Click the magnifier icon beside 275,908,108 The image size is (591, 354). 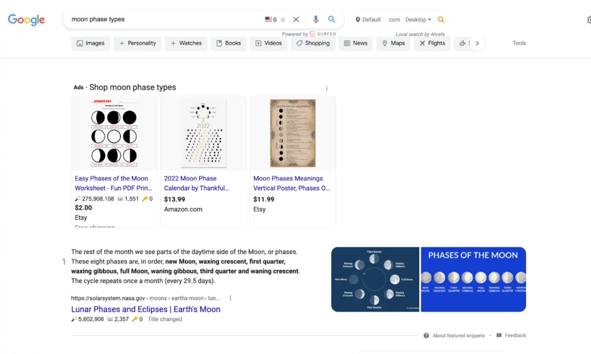tap(77, 198)
